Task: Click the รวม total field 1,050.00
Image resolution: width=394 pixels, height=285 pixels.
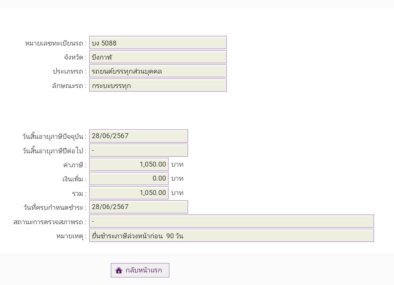Action: click(129, 193)
